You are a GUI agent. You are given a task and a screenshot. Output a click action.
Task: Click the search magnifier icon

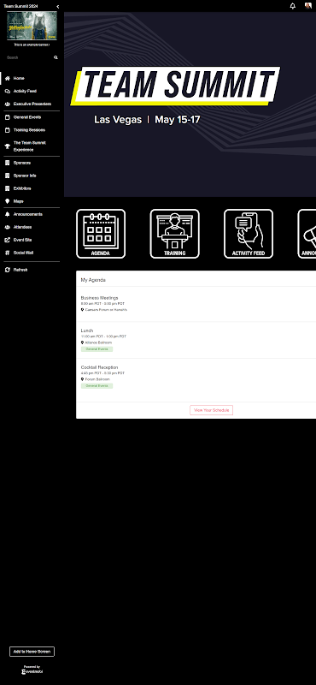(56, 57)
